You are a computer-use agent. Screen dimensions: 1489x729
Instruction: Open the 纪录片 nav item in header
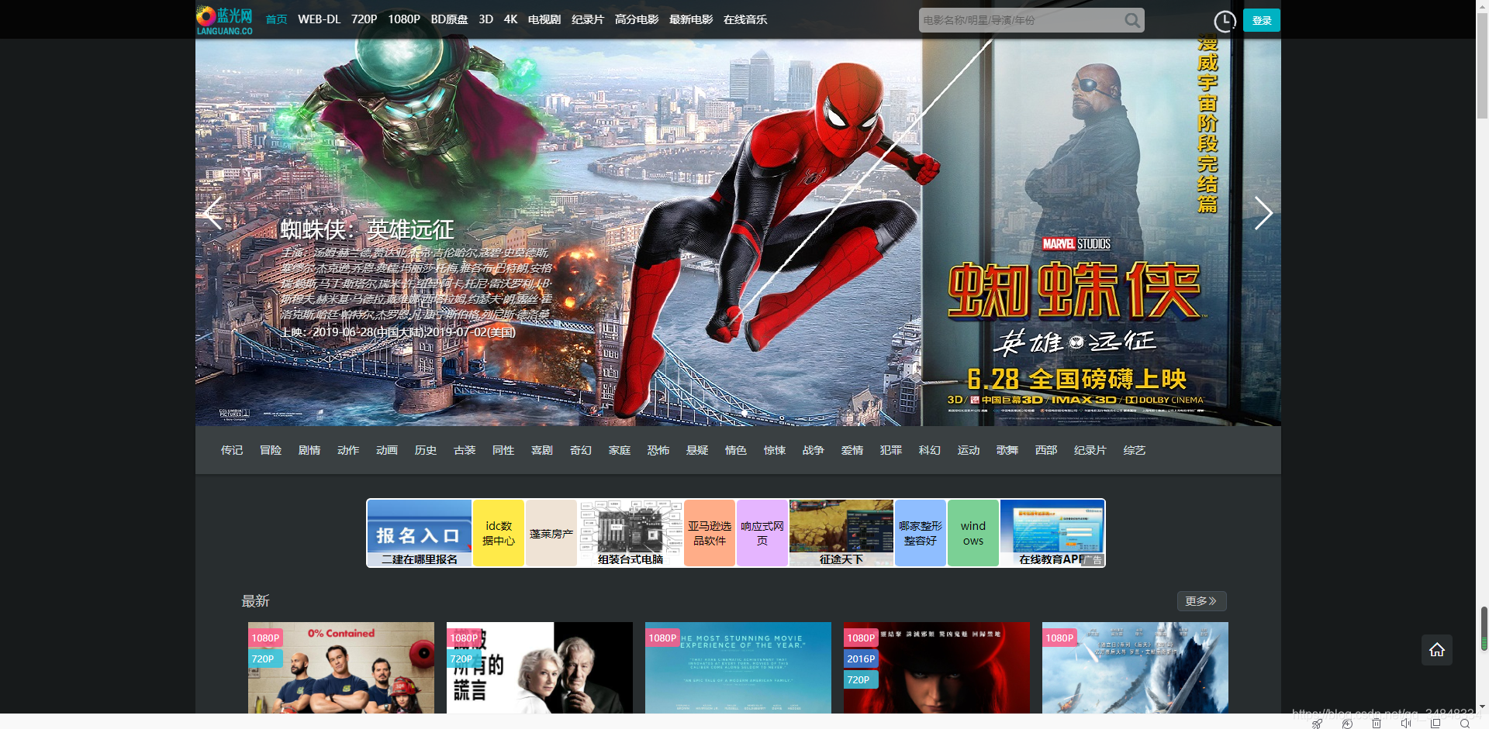(588, 19)
